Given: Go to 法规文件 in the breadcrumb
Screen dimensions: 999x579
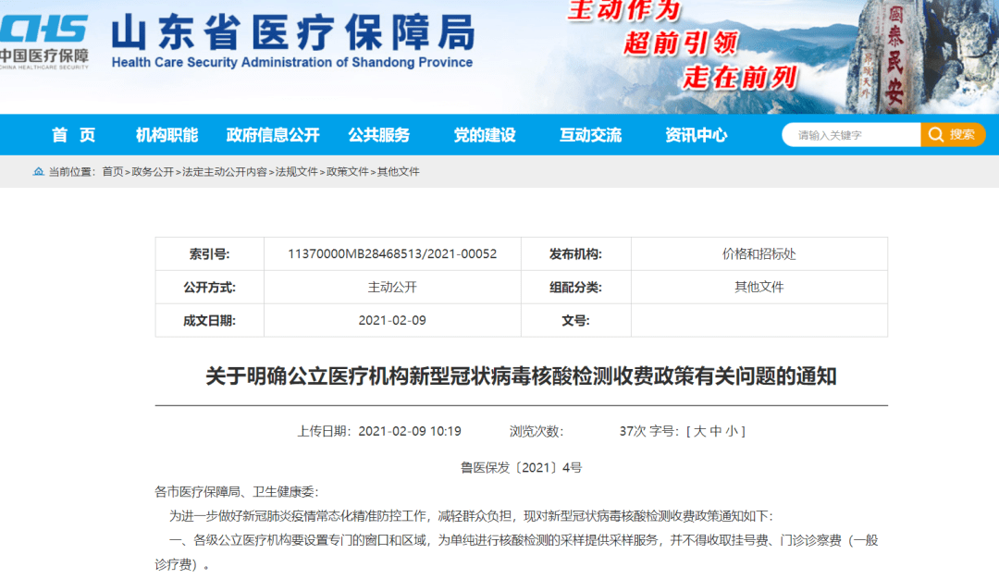Looking at the screenshot, I should point(296,171).
